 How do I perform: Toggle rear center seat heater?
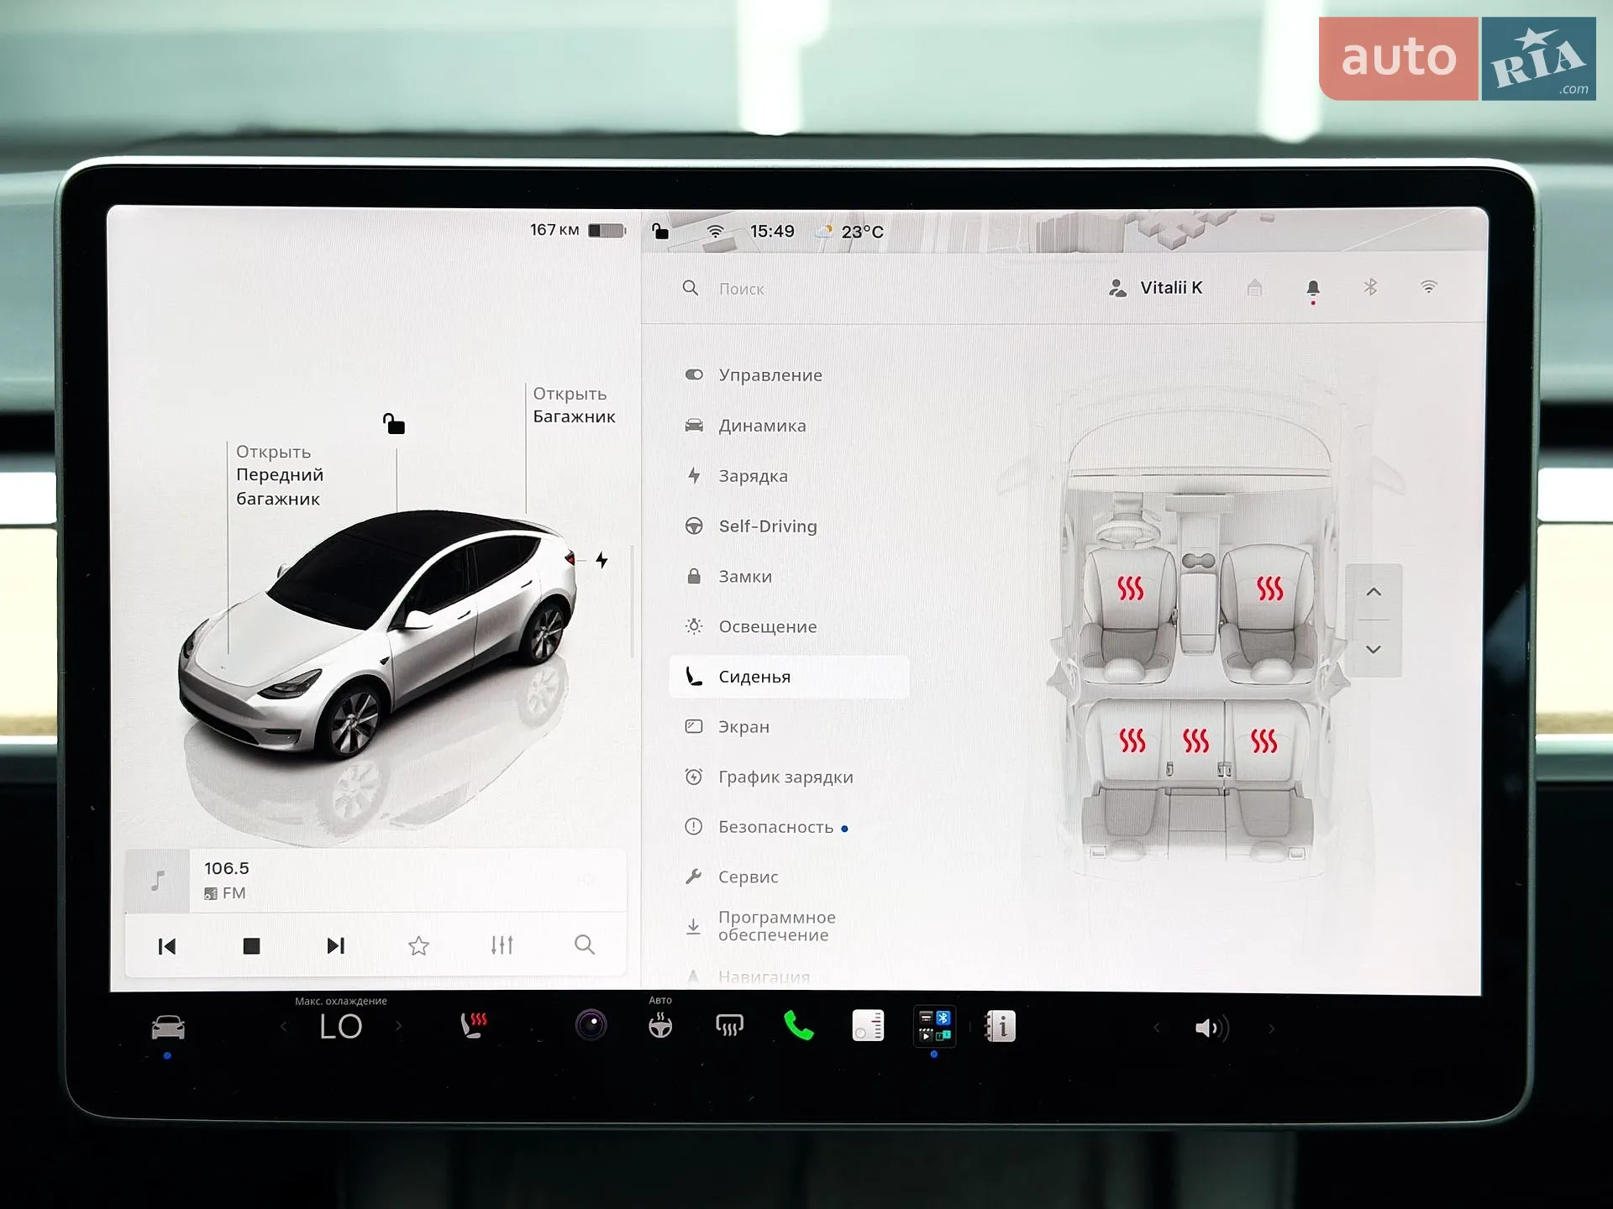1196,741
